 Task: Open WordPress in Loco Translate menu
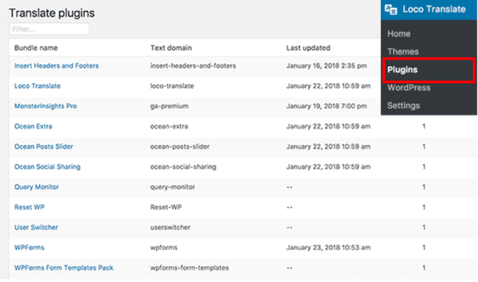(409, 87)
